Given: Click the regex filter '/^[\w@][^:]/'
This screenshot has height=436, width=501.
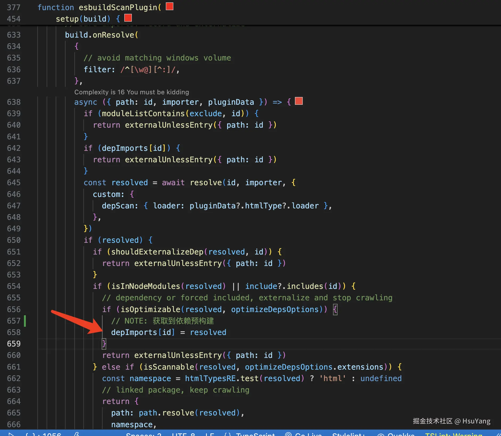Looking at the screenshot, I should [148, 70].
